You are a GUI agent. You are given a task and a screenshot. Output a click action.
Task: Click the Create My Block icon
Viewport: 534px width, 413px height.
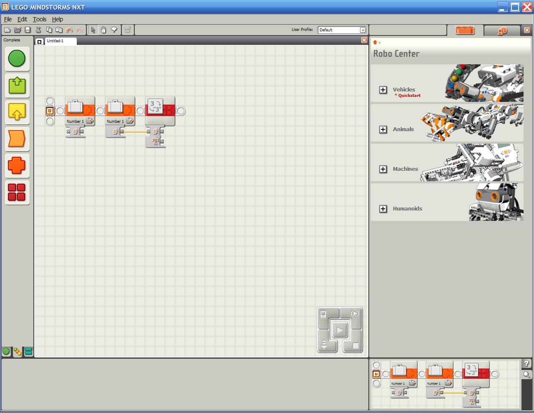[128, 30]
